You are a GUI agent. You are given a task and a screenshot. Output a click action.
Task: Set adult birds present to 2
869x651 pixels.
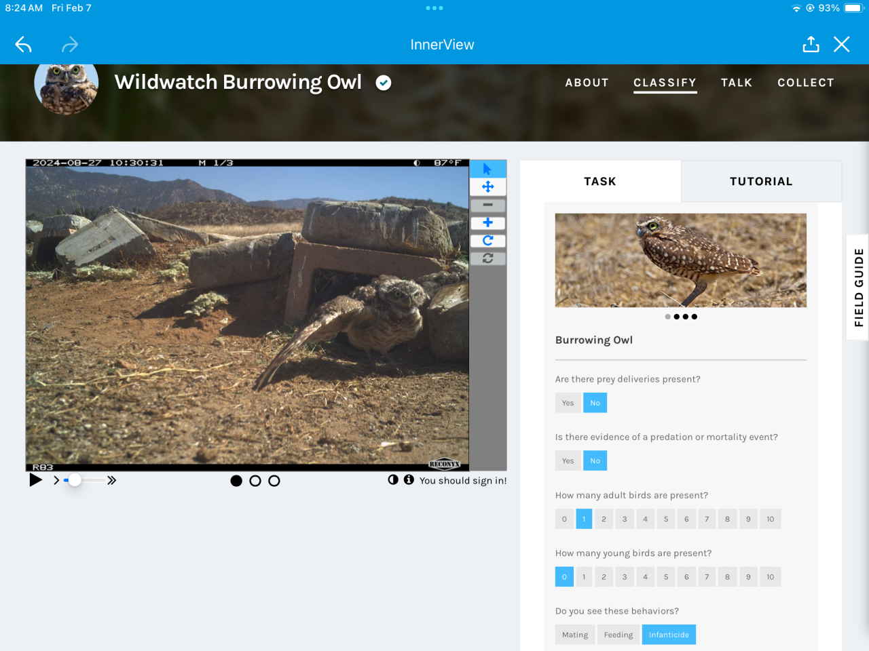coord(604,519)
